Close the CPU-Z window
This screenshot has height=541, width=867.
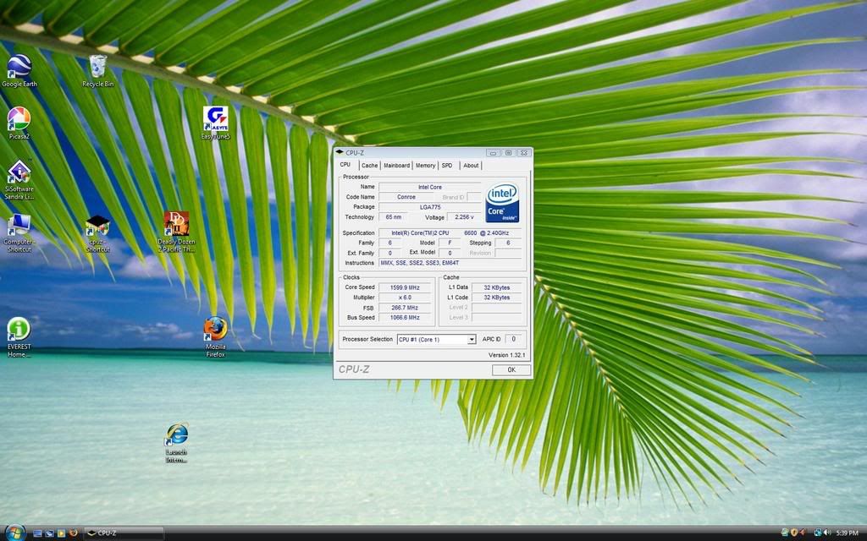[524, 153]
